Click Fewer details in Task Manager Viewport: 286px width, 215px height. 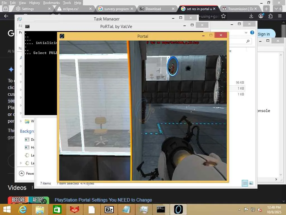click(x=27, y=173)
